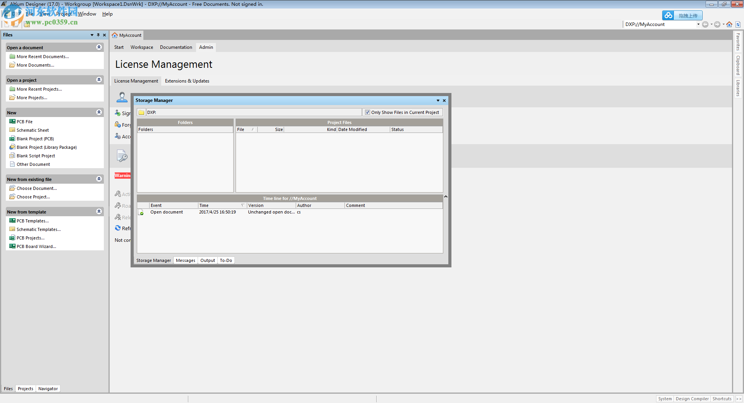744x403 pixels.
Task: Select Blank Project (Library Package) icon
Action: [x=12, y=147]
